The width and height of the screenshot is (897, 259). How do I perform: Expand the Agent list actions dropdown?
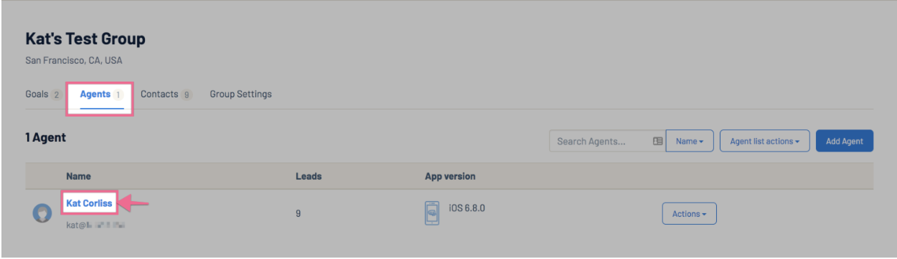click(765, 141)
